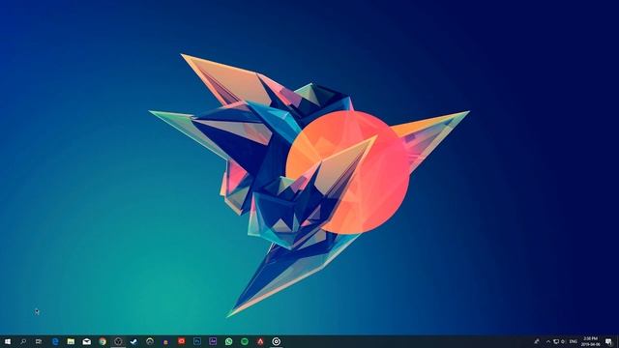619x348 pixels.
Task: Launch WhatsApp from the taskbar
Action: (228, 341)
